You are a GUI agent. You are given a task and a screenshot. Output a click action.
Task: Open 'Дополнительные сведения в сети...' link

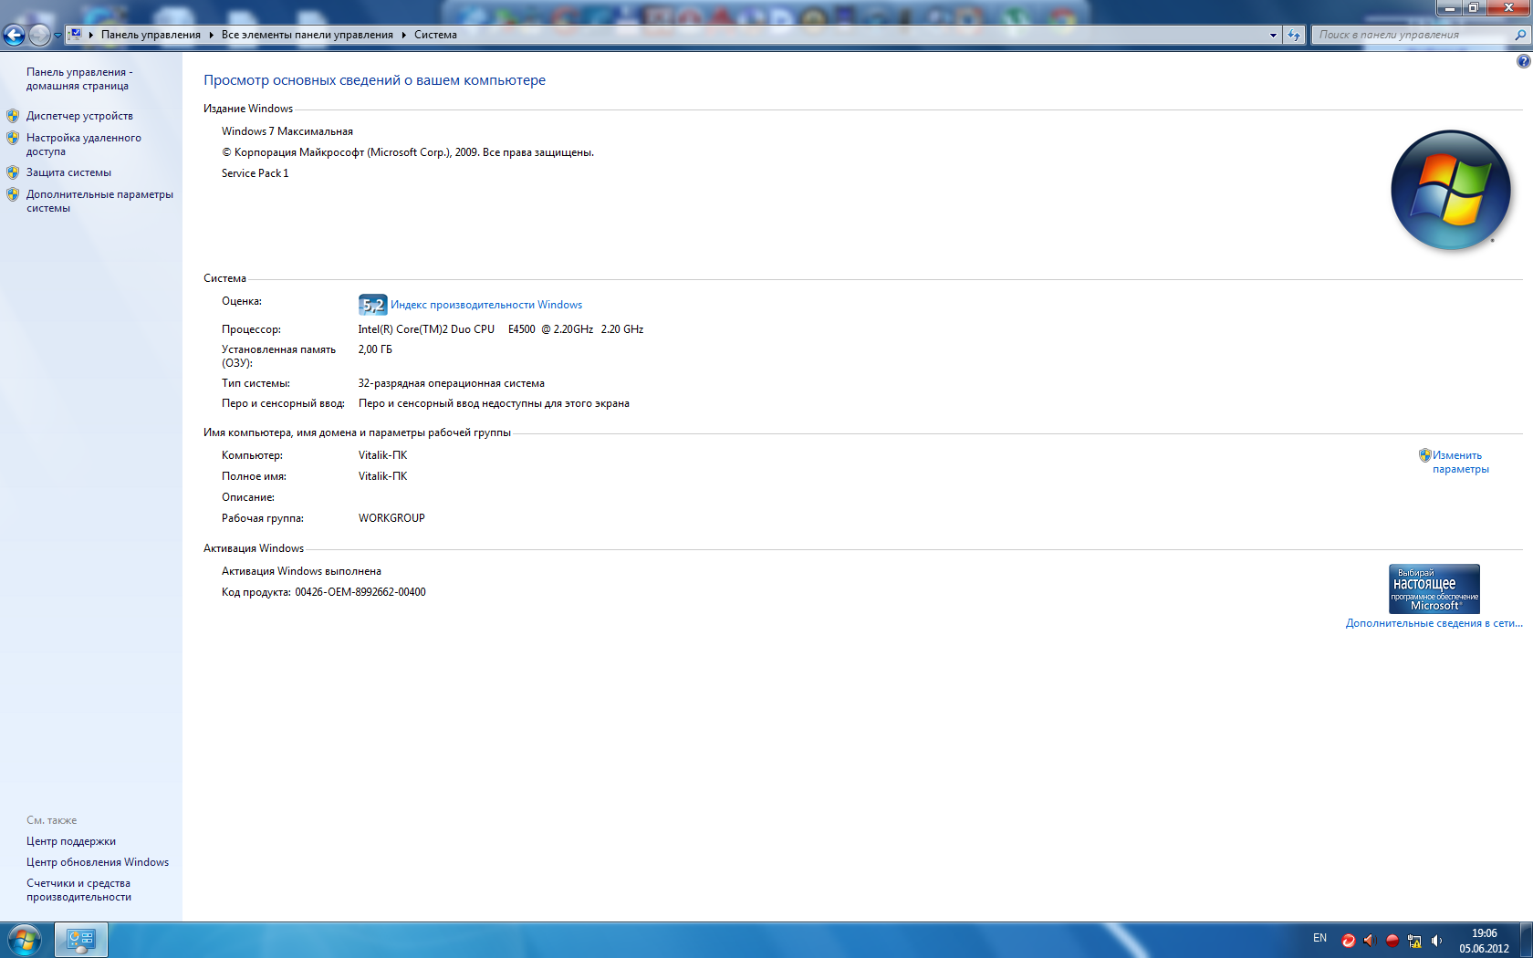1434,623
